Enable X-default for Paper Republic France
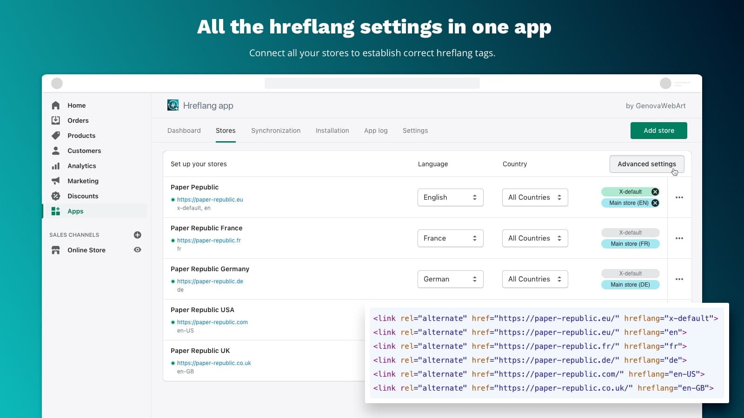This screenshot has height=418, width=744. pos(630,233)
